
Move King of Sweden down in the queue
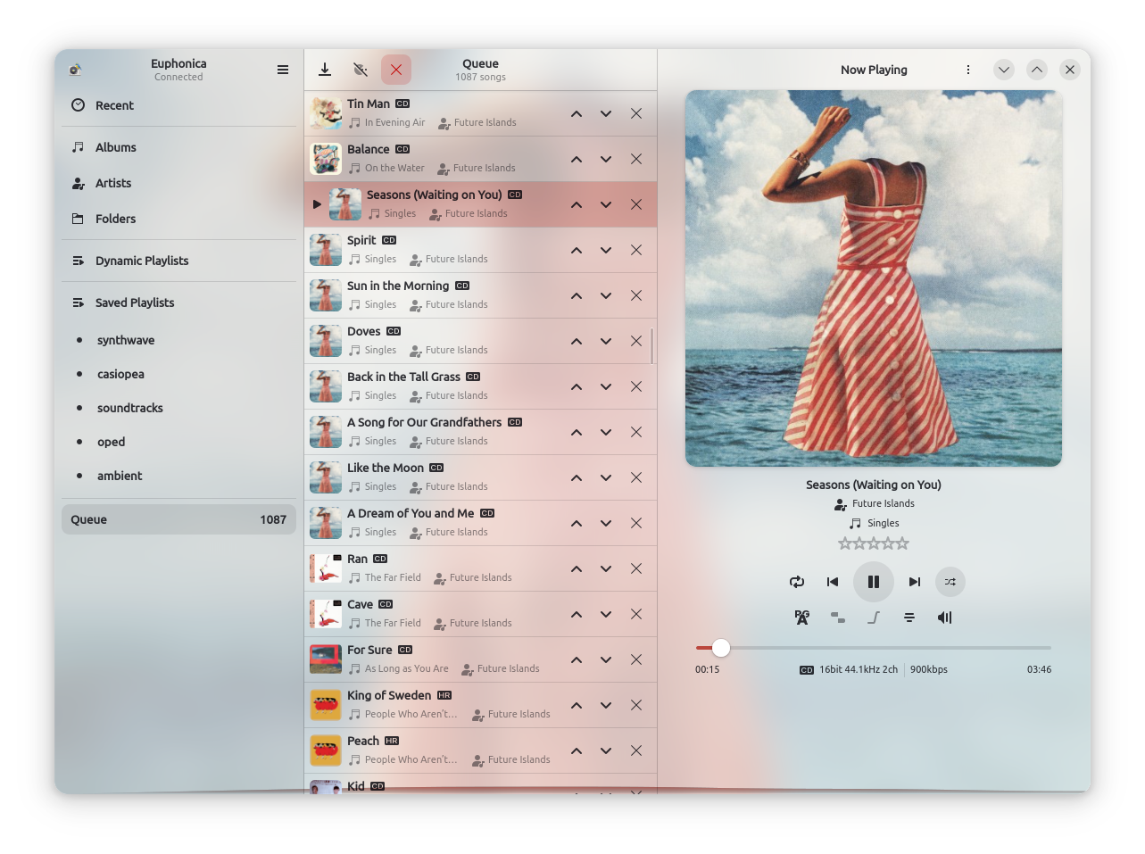coord(606,705)
